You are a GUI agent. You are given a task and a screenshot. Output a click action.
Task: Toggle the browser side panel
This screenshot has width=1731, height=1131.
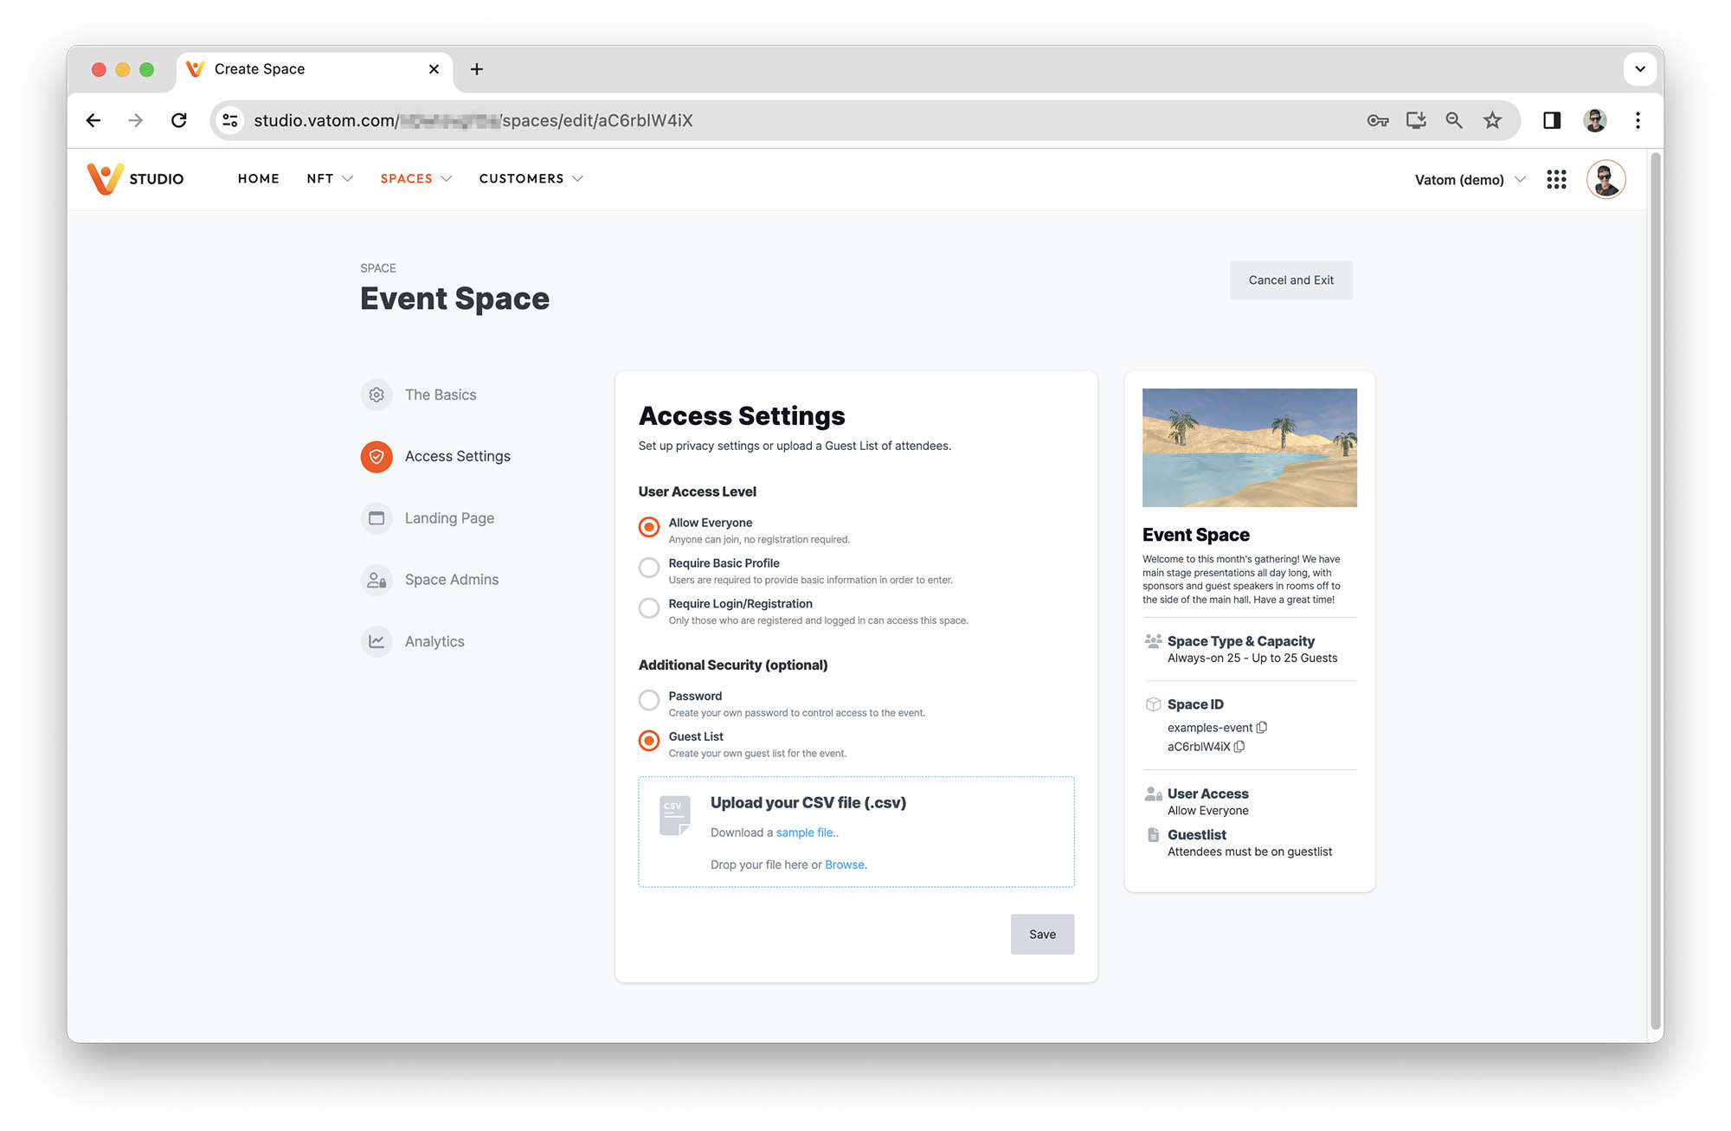[1552, 120]
